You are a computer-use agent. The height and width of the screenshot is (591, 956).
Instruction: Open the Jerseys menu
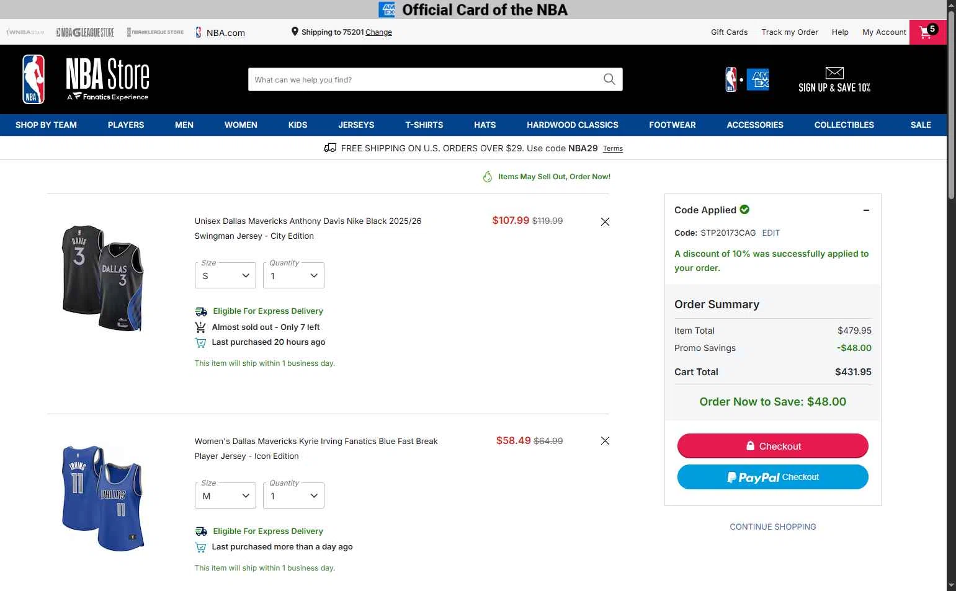(x=356, y=125)
